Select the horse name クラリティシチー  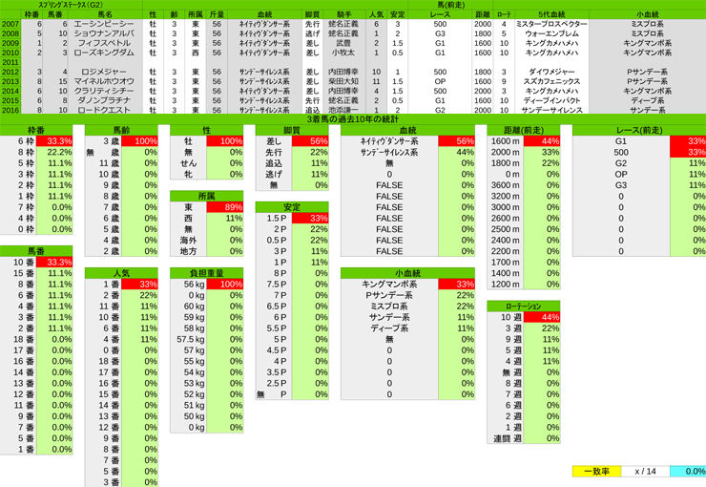point(105,91)
